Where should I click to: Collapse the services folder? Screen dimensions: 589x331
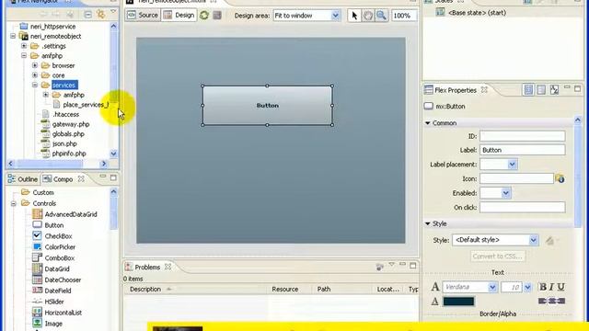point(35,86)
